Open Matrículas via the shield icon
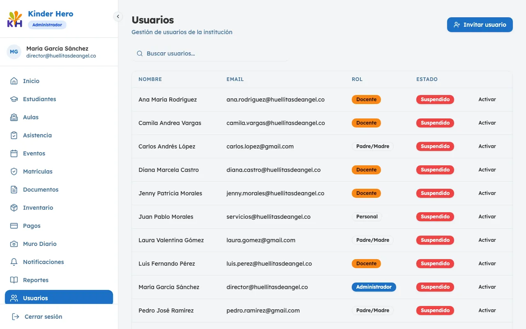The height and width of the screenshot is (329, 526). [14, 171]
